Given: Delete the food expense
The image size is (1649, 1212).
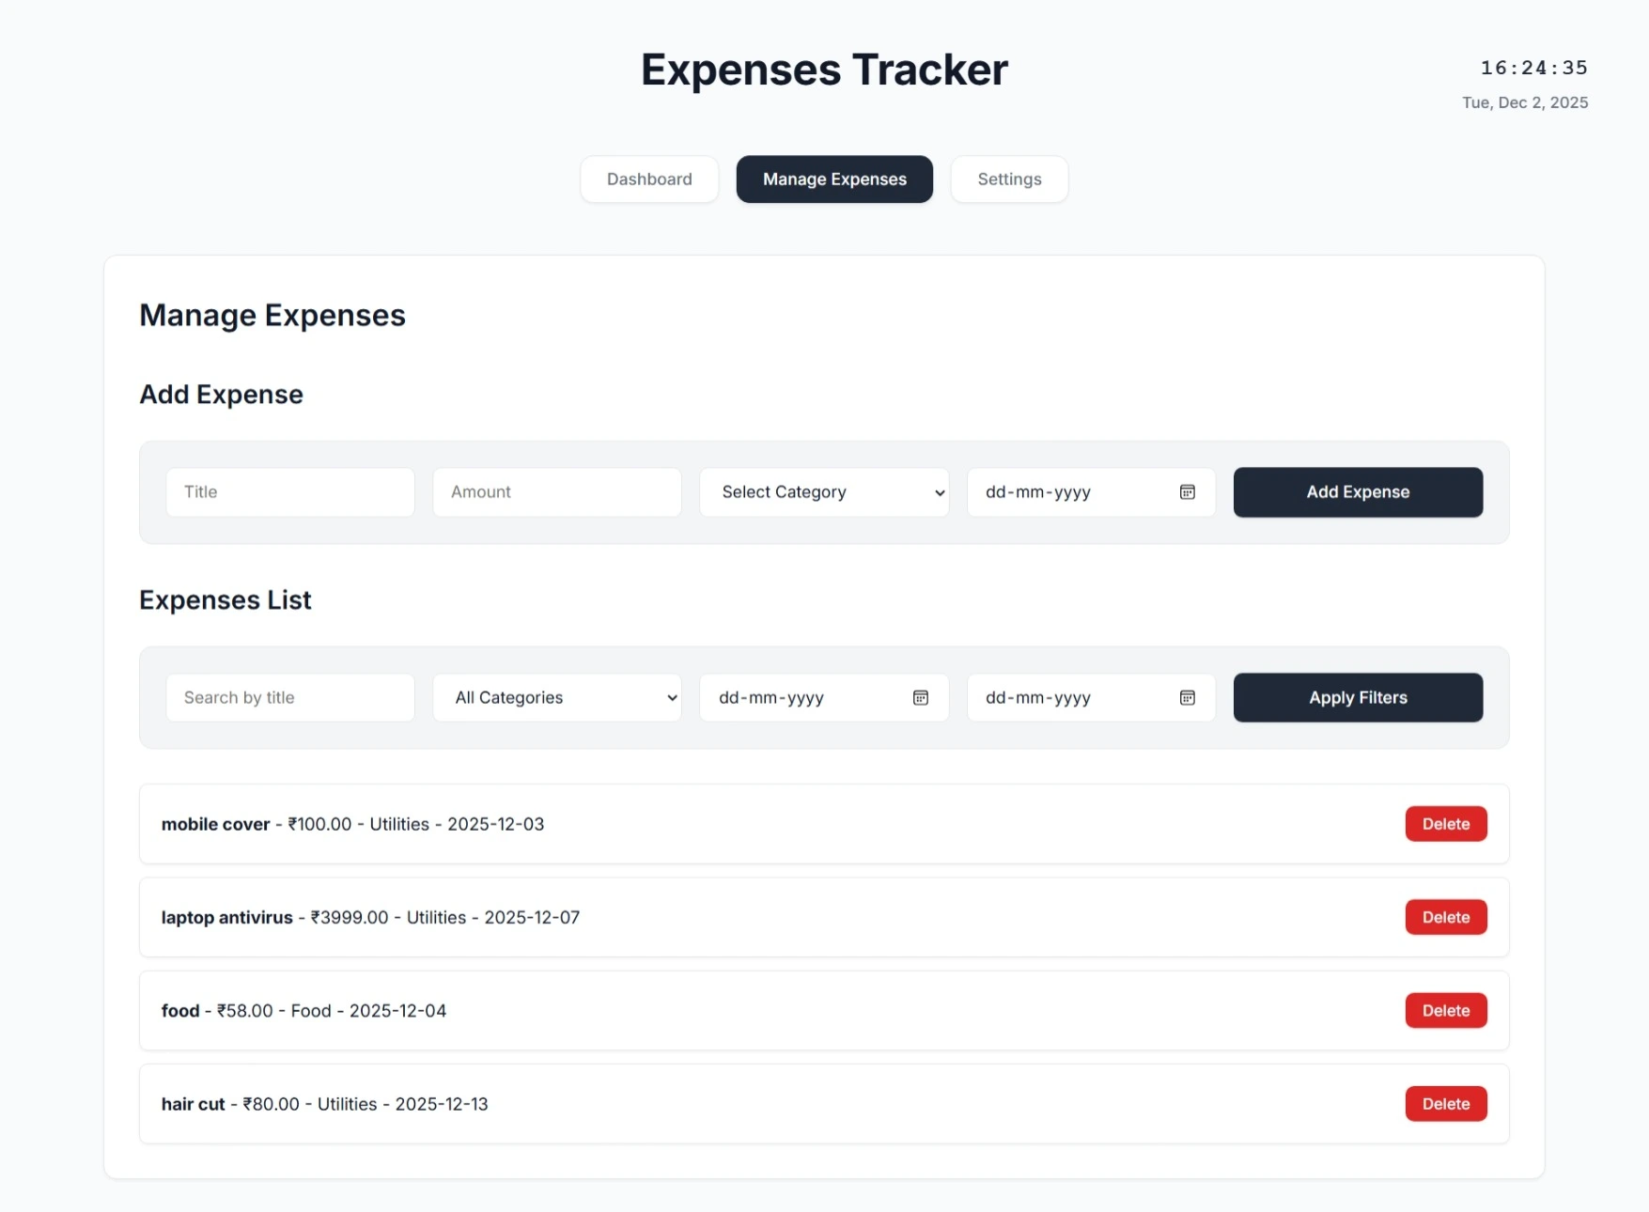Looking at the screenshot, I should [x=1445, y=1010].
